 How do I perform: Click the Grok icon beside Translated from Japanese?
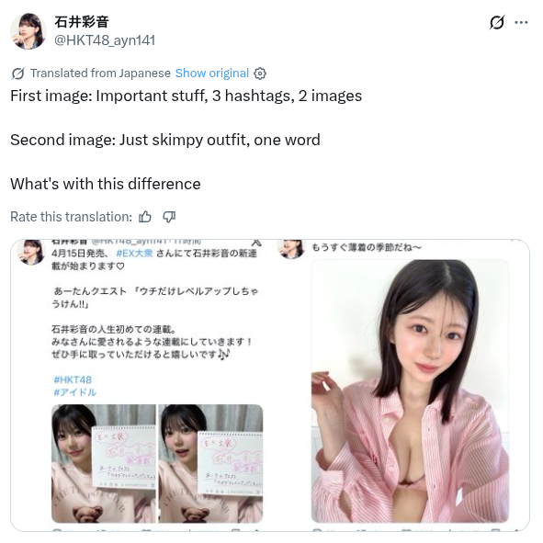[x=18, y=74]
